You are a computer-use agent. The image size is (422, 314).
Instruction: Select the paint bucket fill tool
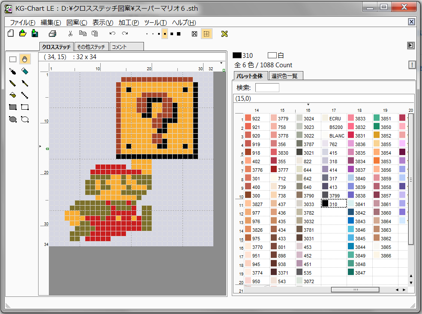tap(13, 95)
